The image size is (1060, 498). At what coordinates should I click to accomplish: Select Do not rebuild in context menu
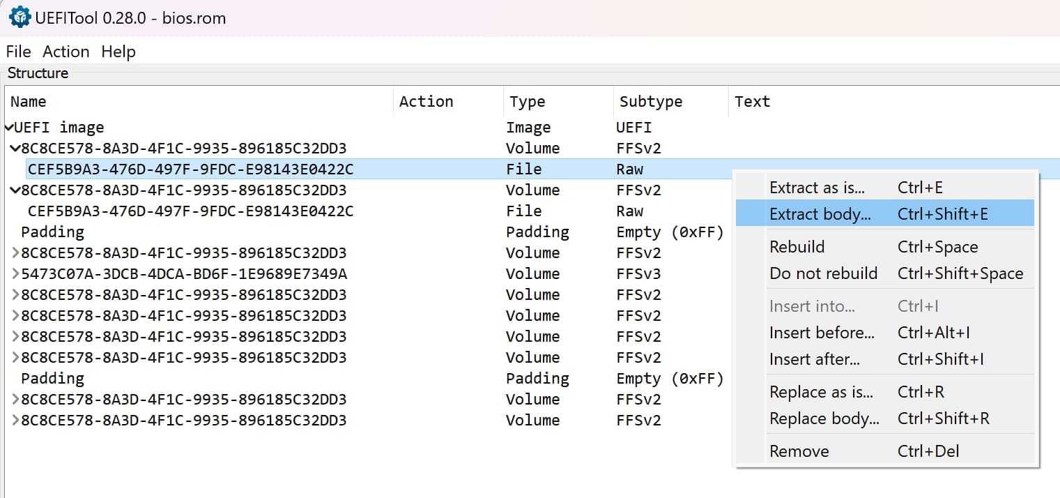coord(885,273)
